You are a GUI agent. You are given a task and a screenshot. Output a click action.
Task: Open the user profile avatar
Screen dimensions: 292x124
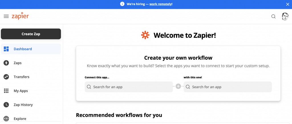[285, 17]
